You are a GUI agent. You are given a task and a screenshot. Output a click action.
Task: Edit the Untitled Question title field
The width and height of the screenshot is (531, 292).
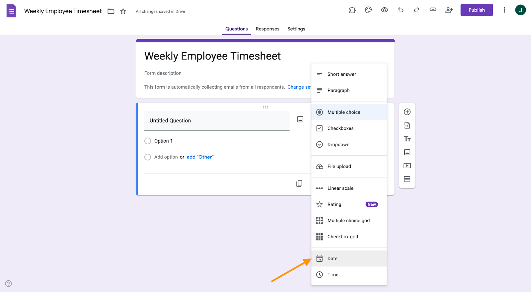[x=217, y=121]
